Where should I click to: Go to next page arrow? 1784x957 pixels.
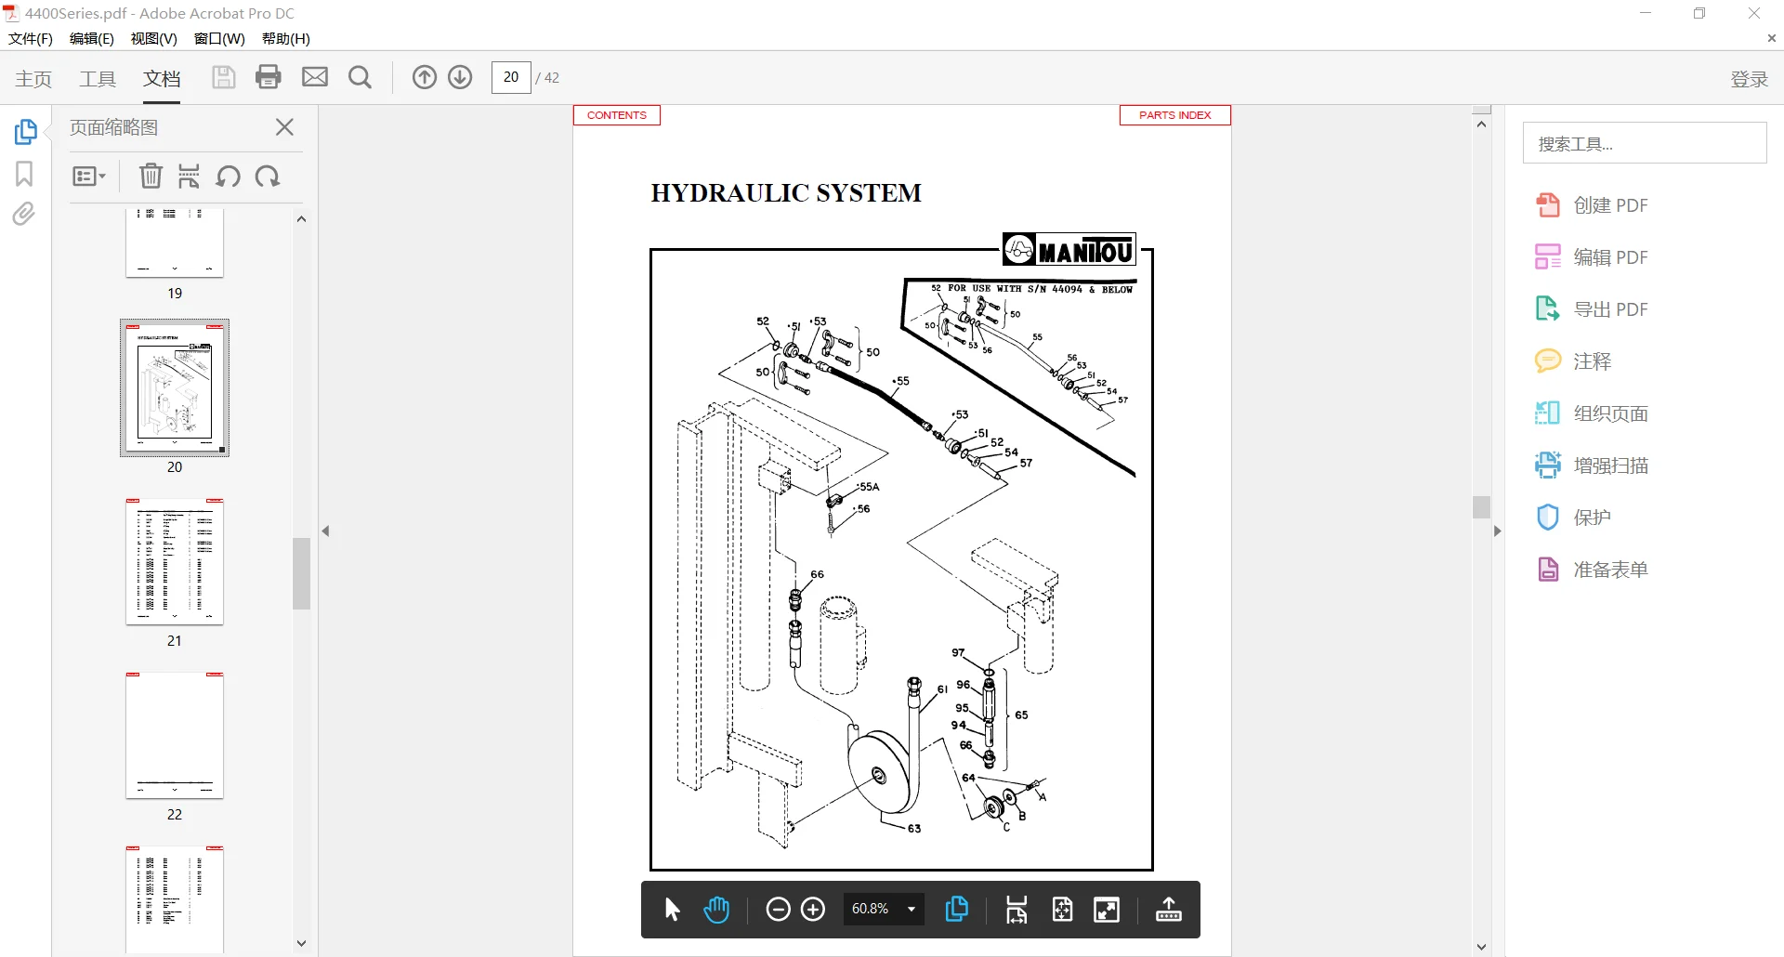pos(461,77)
